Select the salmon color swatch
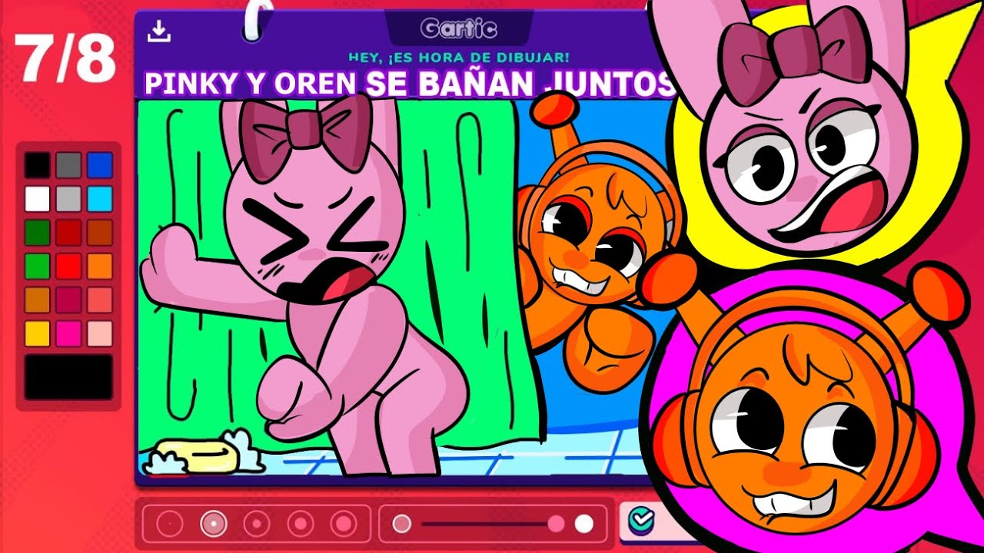The height and width of the screenshot is (553, 984). (x=100, y=300)
